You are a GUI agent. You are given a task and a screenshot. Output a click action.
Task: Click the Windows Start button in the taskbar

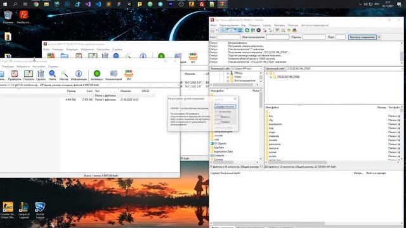4,4
